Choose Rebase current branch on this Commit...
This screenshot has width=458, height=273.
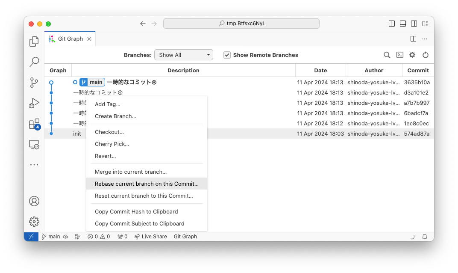point(147,184)
